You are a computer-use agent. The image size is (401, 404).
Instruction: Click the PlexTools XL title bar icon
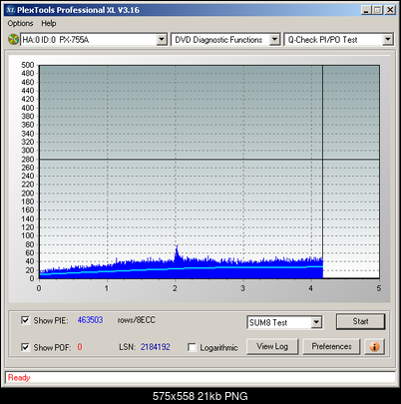pos(11,10)
